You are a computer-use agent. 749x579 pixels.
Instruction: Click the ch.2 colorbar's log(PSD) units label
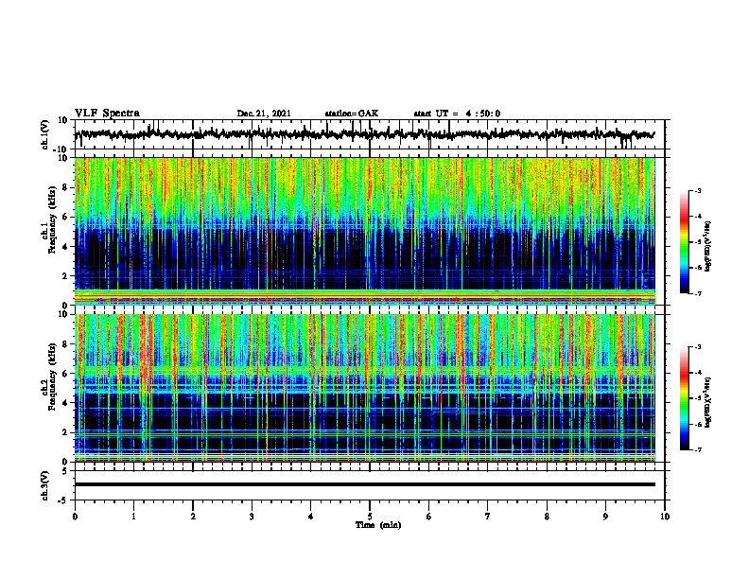(708, 402)
